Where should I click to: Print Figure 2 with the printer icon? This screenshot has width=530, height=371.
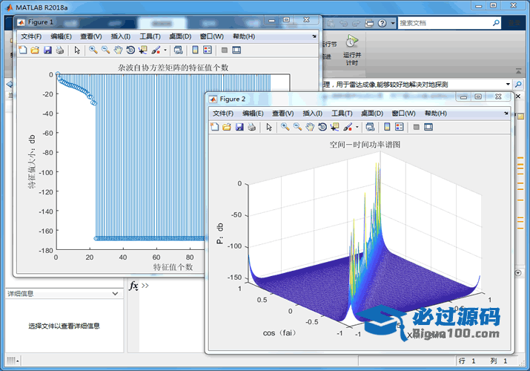[x=252, y=127]
